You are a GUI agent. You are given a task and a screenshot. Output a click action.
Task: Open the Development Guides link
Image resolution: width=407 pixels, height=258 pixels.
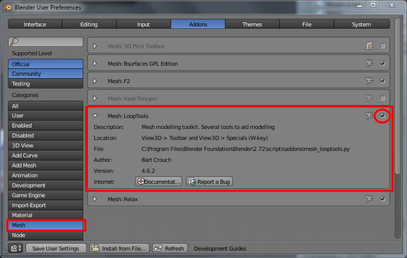point(220,248)
